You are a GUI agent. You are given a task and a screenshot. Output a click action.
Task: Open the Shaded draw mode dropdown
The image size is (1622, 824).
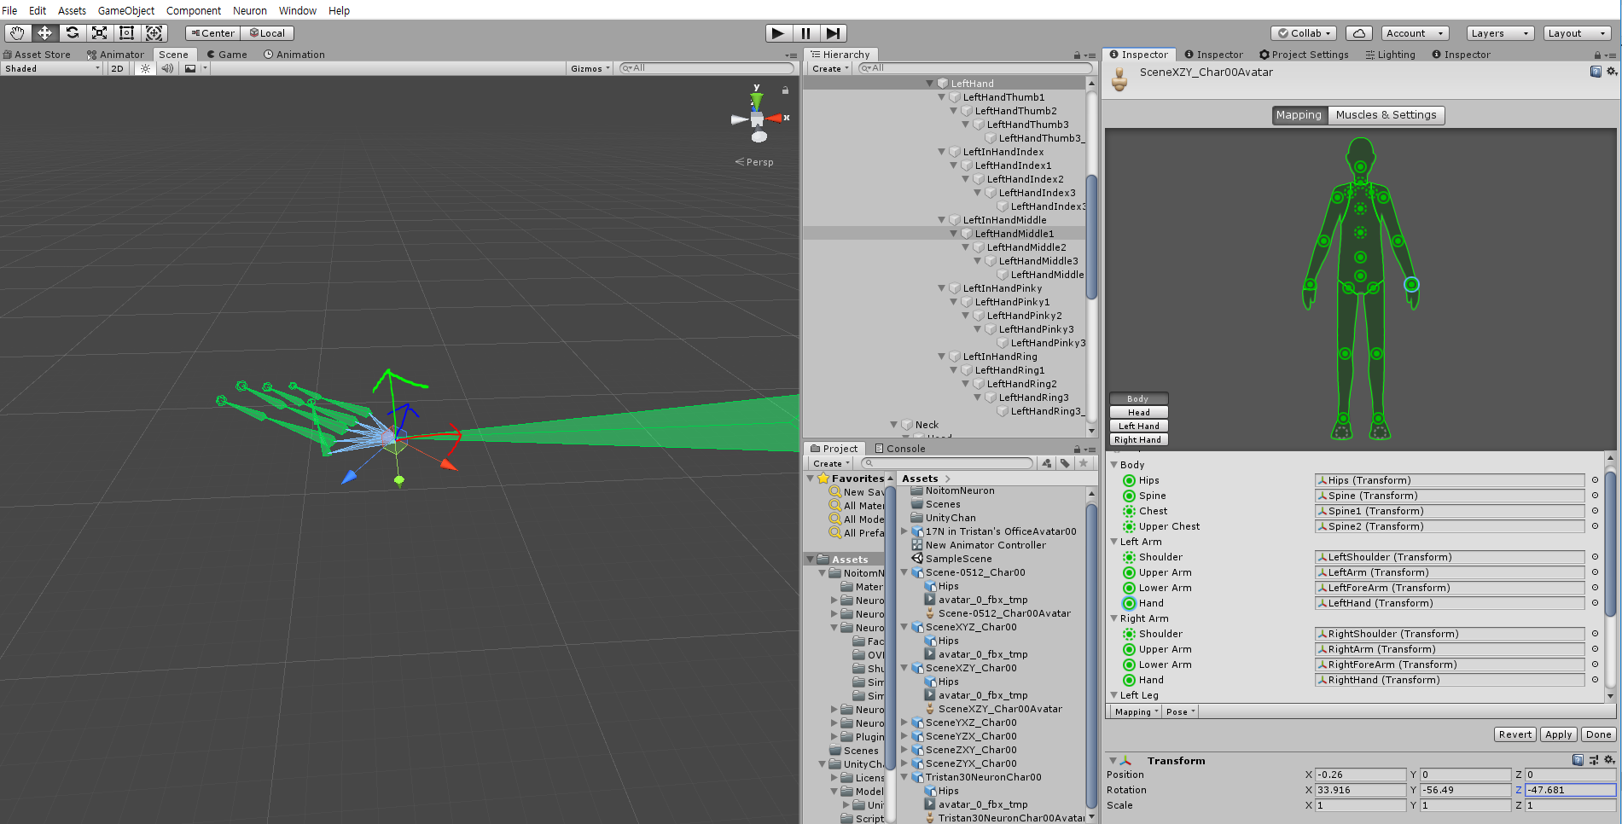click(x=51, y=68)
